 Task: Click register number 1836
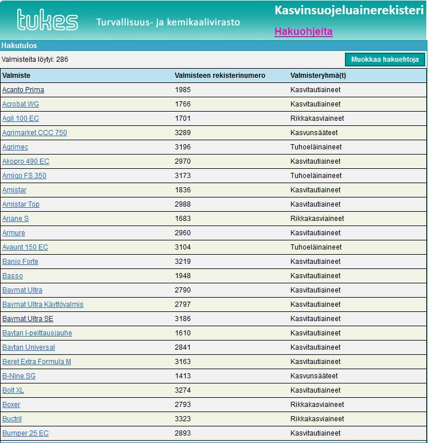[x=183, y=190]
